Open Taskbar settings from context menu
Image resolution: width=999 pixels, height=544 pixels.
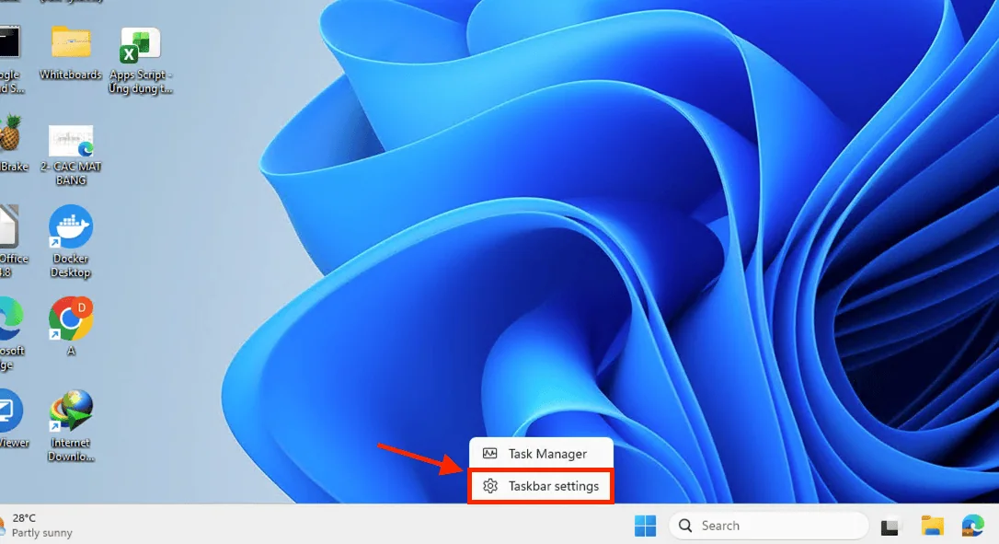(x=541, y=486)
